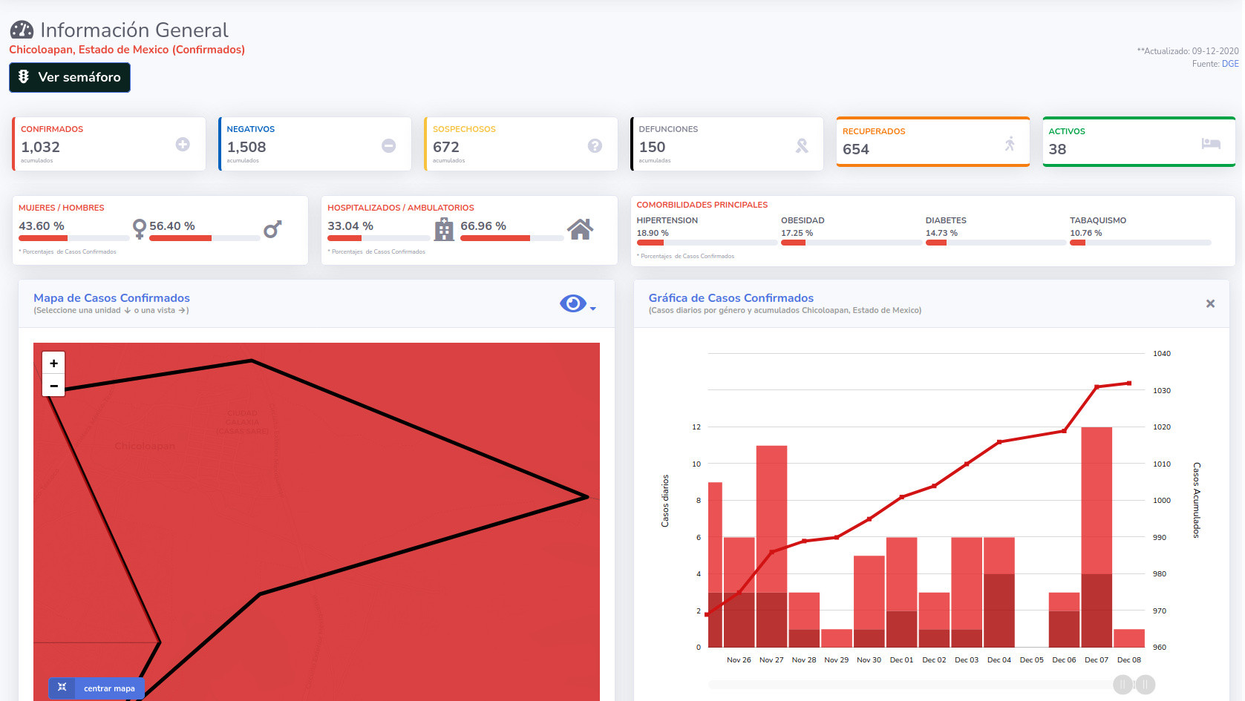The width and height of the screenshot is (1245, 701).
Task: Click the minus icon in Negativos card
Action: tap(389, 146)
